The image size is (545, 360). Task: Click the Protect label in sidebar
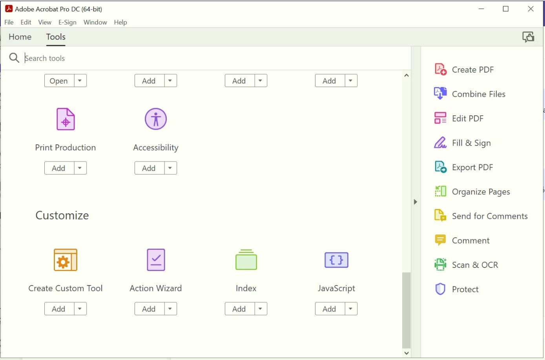[465, 289]
